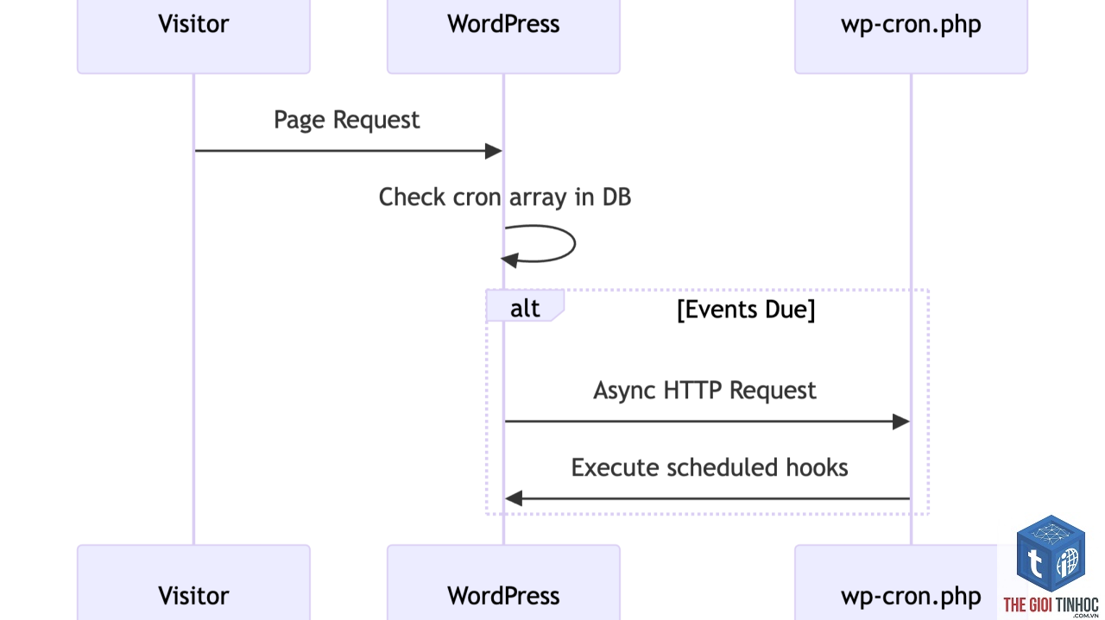Click the bottom wp-cron.php participant box
The image size is (1105, 620).
(911, 582)
